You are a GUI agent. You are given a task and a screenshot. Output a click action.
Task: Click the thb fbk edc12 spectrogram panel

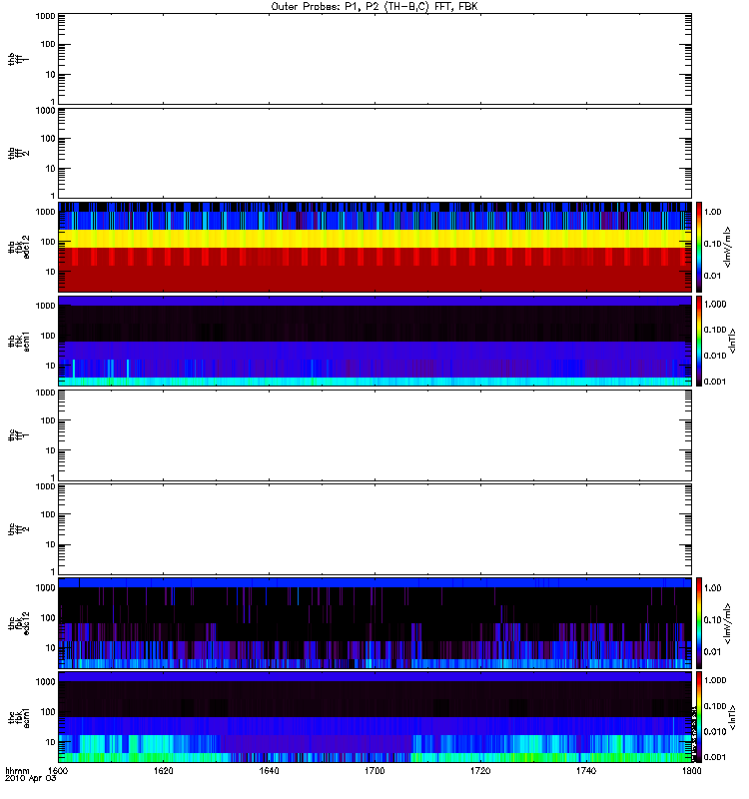click(x=374, y=247)
